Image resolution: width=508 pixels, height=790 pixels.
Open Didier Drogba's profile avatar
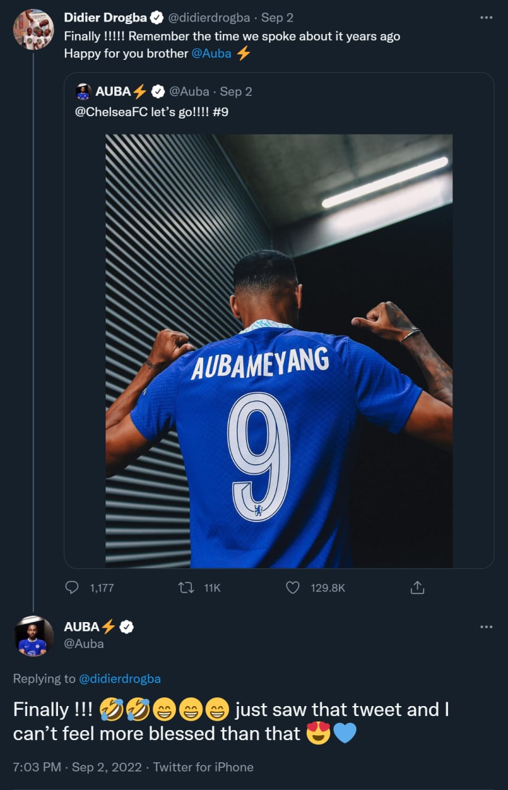coord(33,29)
